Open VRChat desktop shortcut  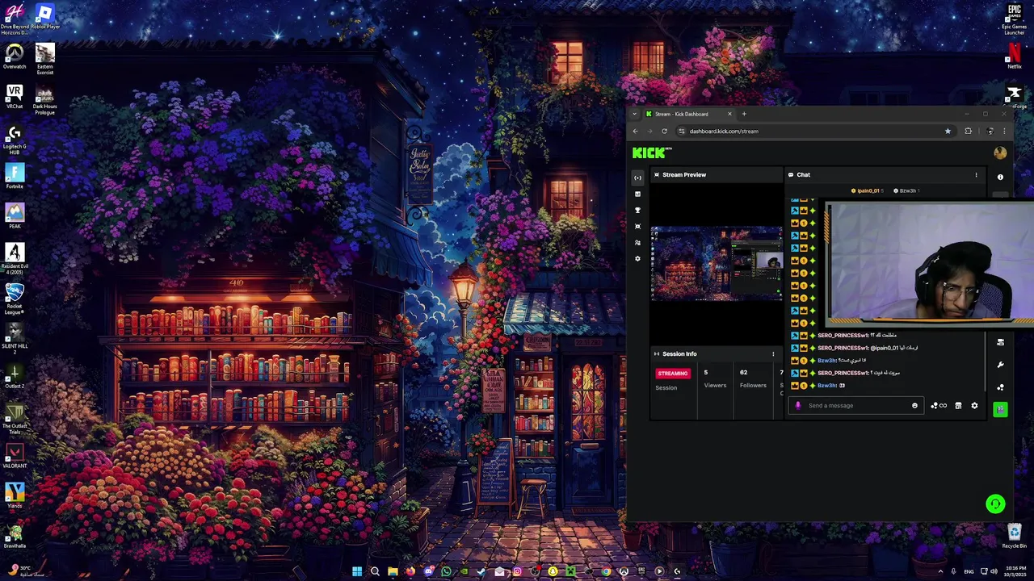15,96
